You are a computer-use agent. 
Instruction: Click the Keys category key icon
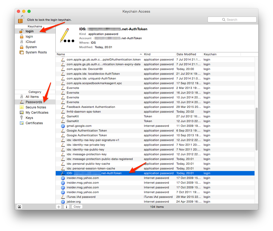(x=22, y=118)
